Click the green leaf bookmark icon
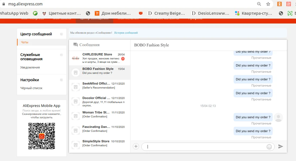This screenshot has width=296, height=161. pyautogui.click(x=35, y=13)
